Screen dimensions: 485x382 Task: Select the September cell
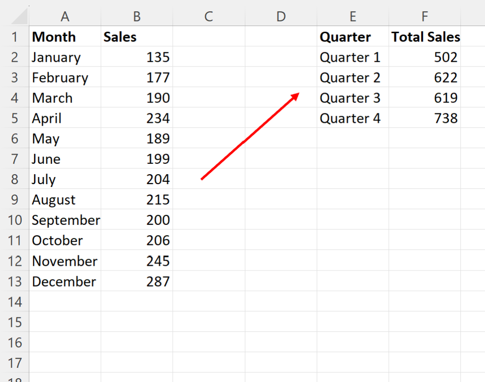[x=66, y=220]
